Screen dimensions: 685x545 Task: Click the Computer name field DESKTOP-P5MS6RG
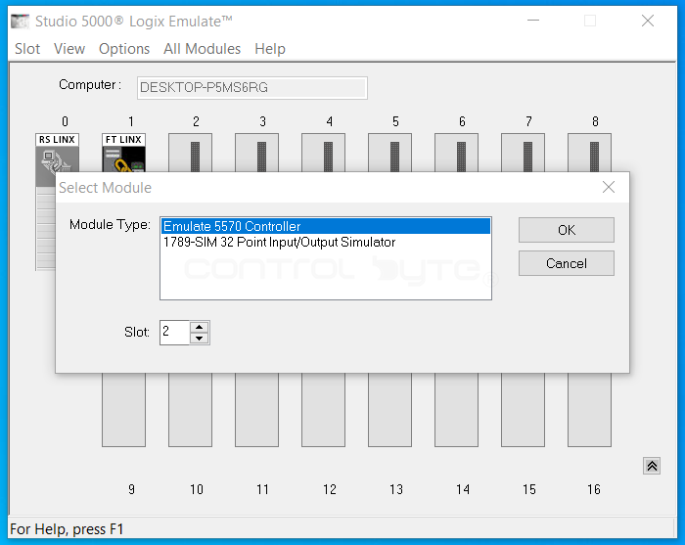pos(252,88)
